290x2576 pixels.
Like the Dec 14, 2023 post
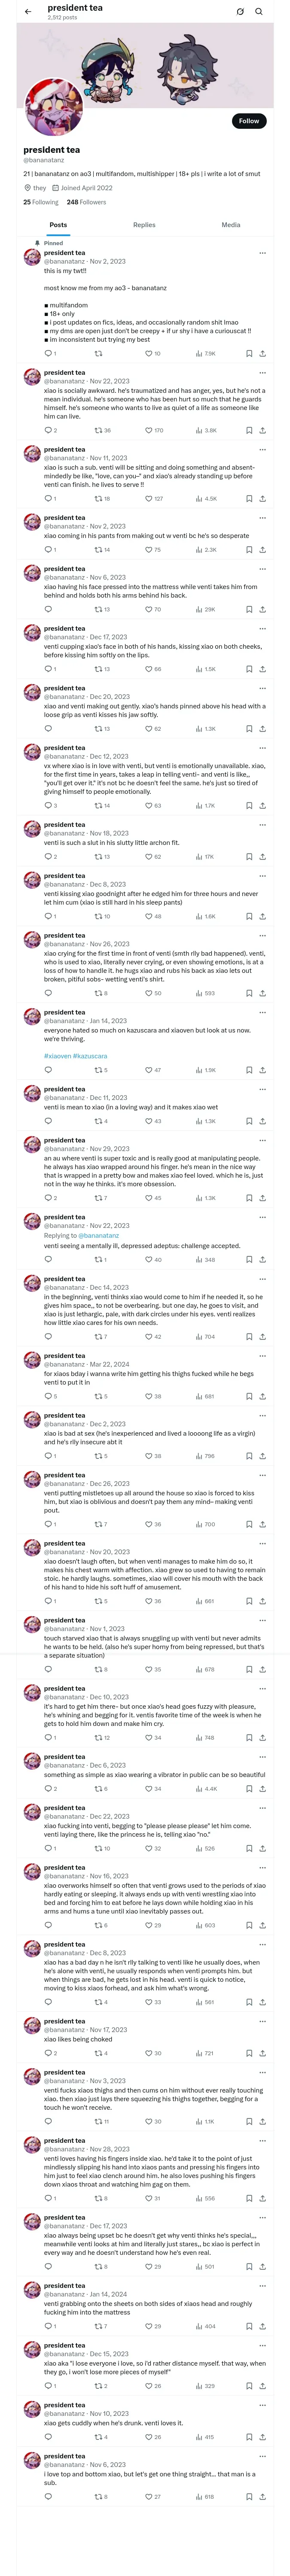tap(149, 1337)
